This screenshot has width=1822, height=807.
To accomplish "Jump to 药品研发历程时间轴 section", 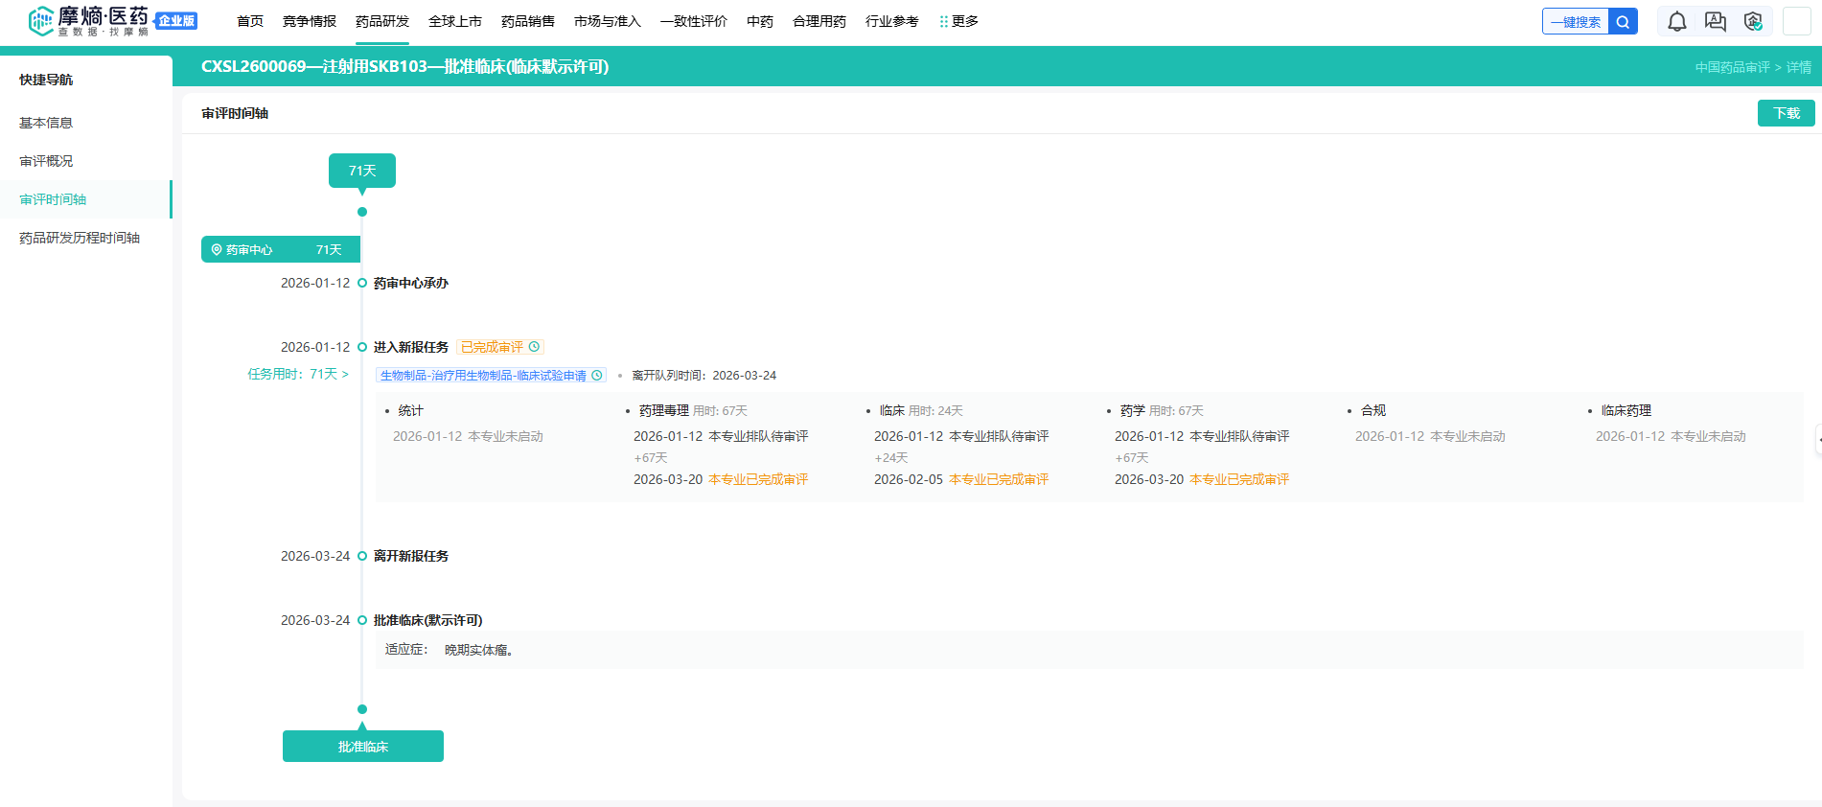I will click(x=80, y=238).
